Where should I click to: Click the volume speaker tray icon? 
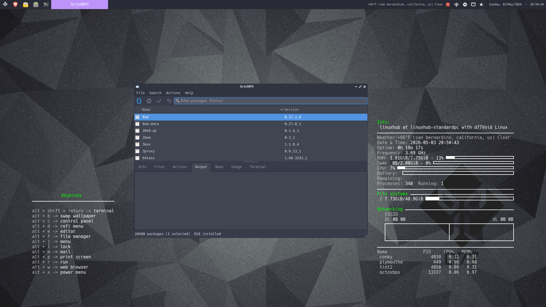click(x=481, y=5)
